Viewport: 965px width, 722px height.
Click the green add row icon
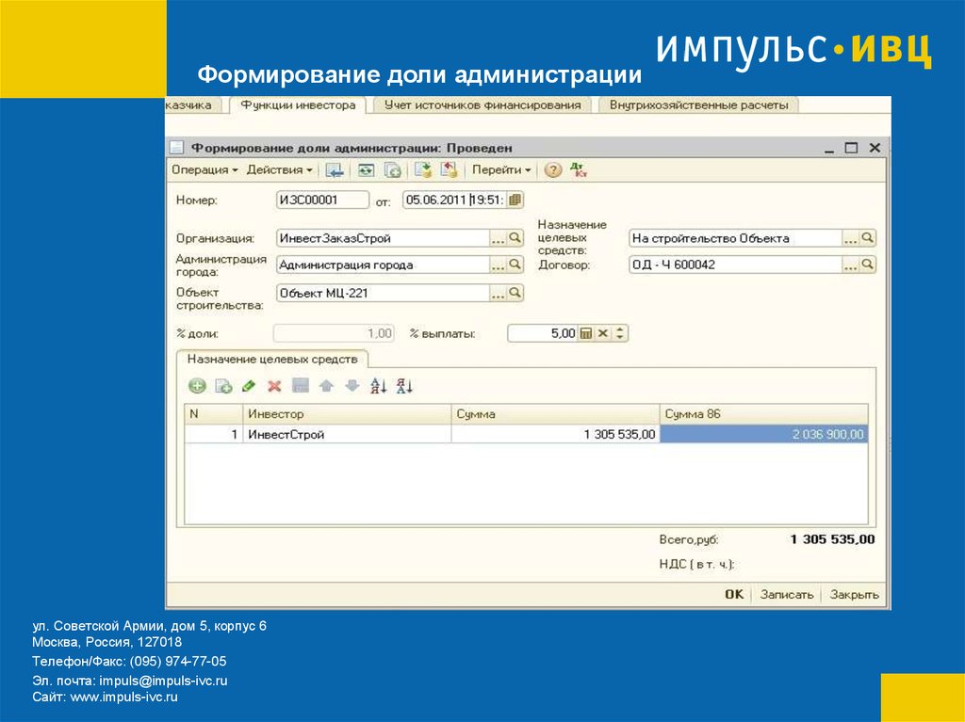point(197,386)
